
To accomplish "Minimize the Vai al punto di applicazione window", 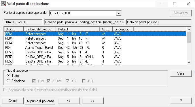I will tap(162, 4).
